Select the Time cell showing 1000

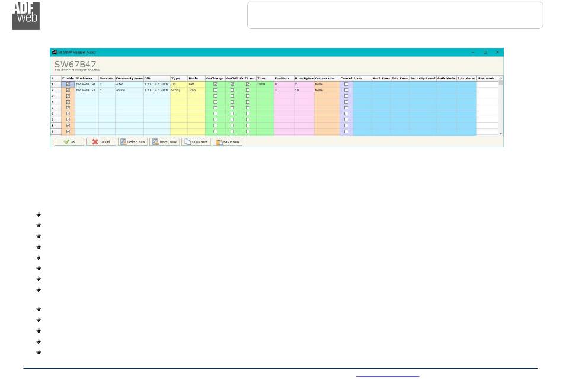265,84
